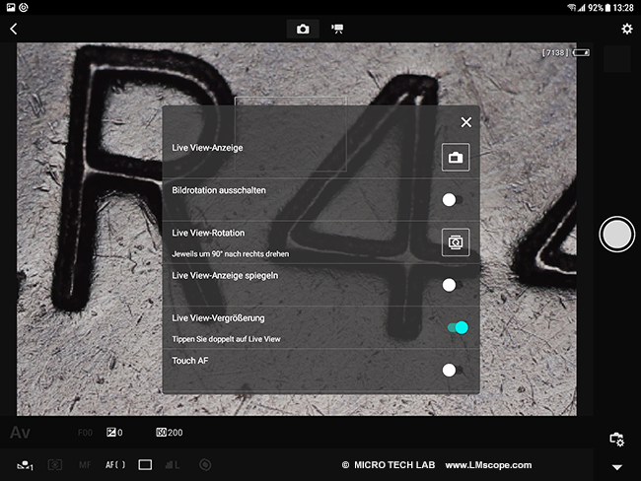641x481 pixels.
Task: Check the camera battery level icon
Action: coord(581,52)
